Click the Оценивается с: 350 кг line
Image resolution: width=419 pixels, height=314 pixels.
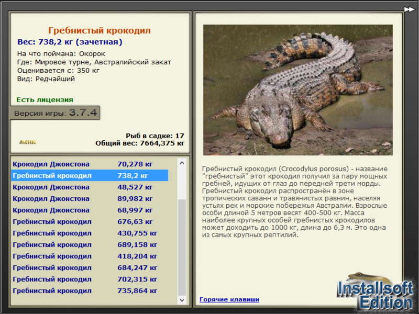click(58, 71)
